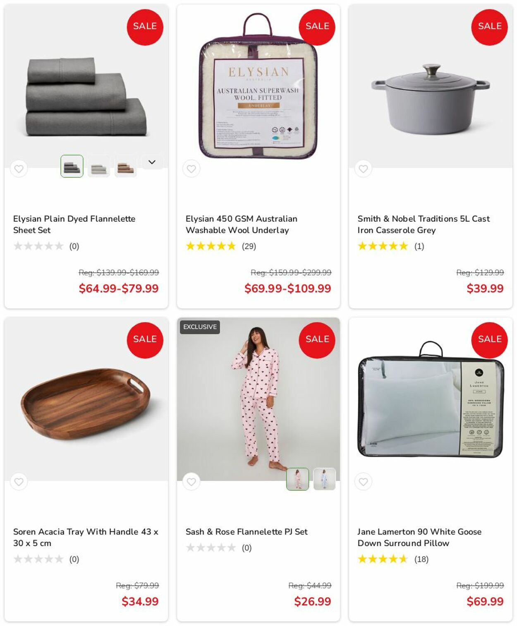View the 29 reviews of Wool Underlay
Viewport: 517px width, 626px height.
tap(221, 246)
